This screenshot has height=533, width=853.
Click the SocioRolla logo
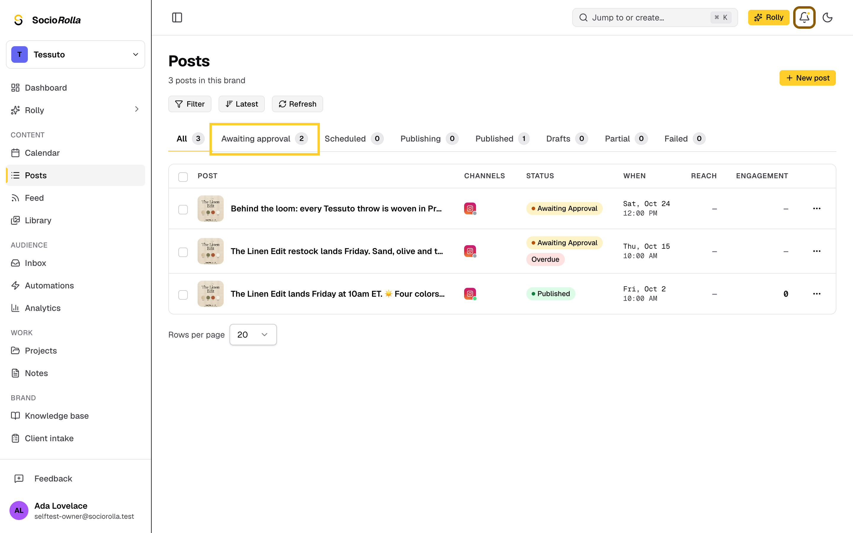point(47,20)
